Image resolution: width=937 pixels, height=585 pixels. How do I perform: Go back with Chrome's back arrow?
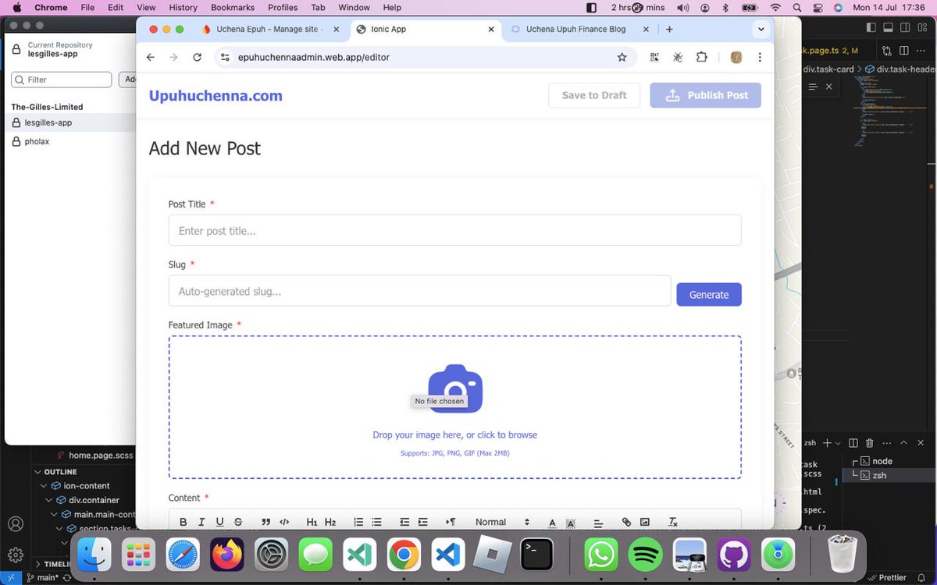coord(151,57)
